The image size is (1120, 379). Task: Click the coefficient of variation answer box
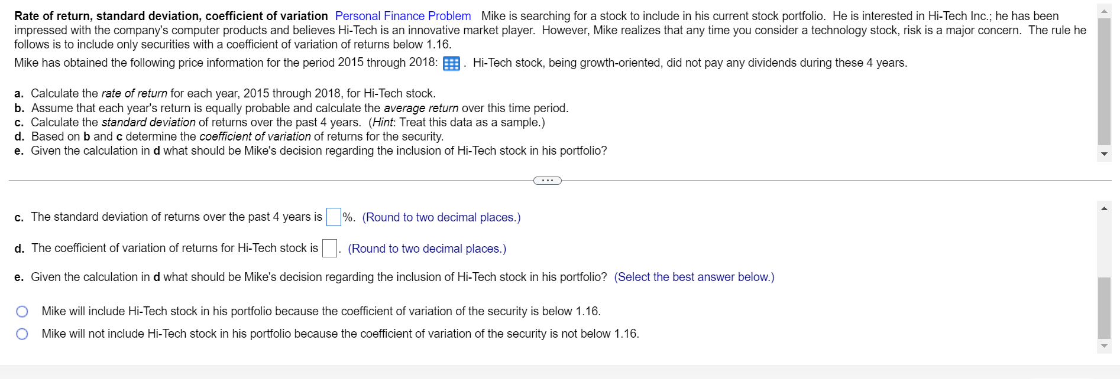tap(329, 248)
